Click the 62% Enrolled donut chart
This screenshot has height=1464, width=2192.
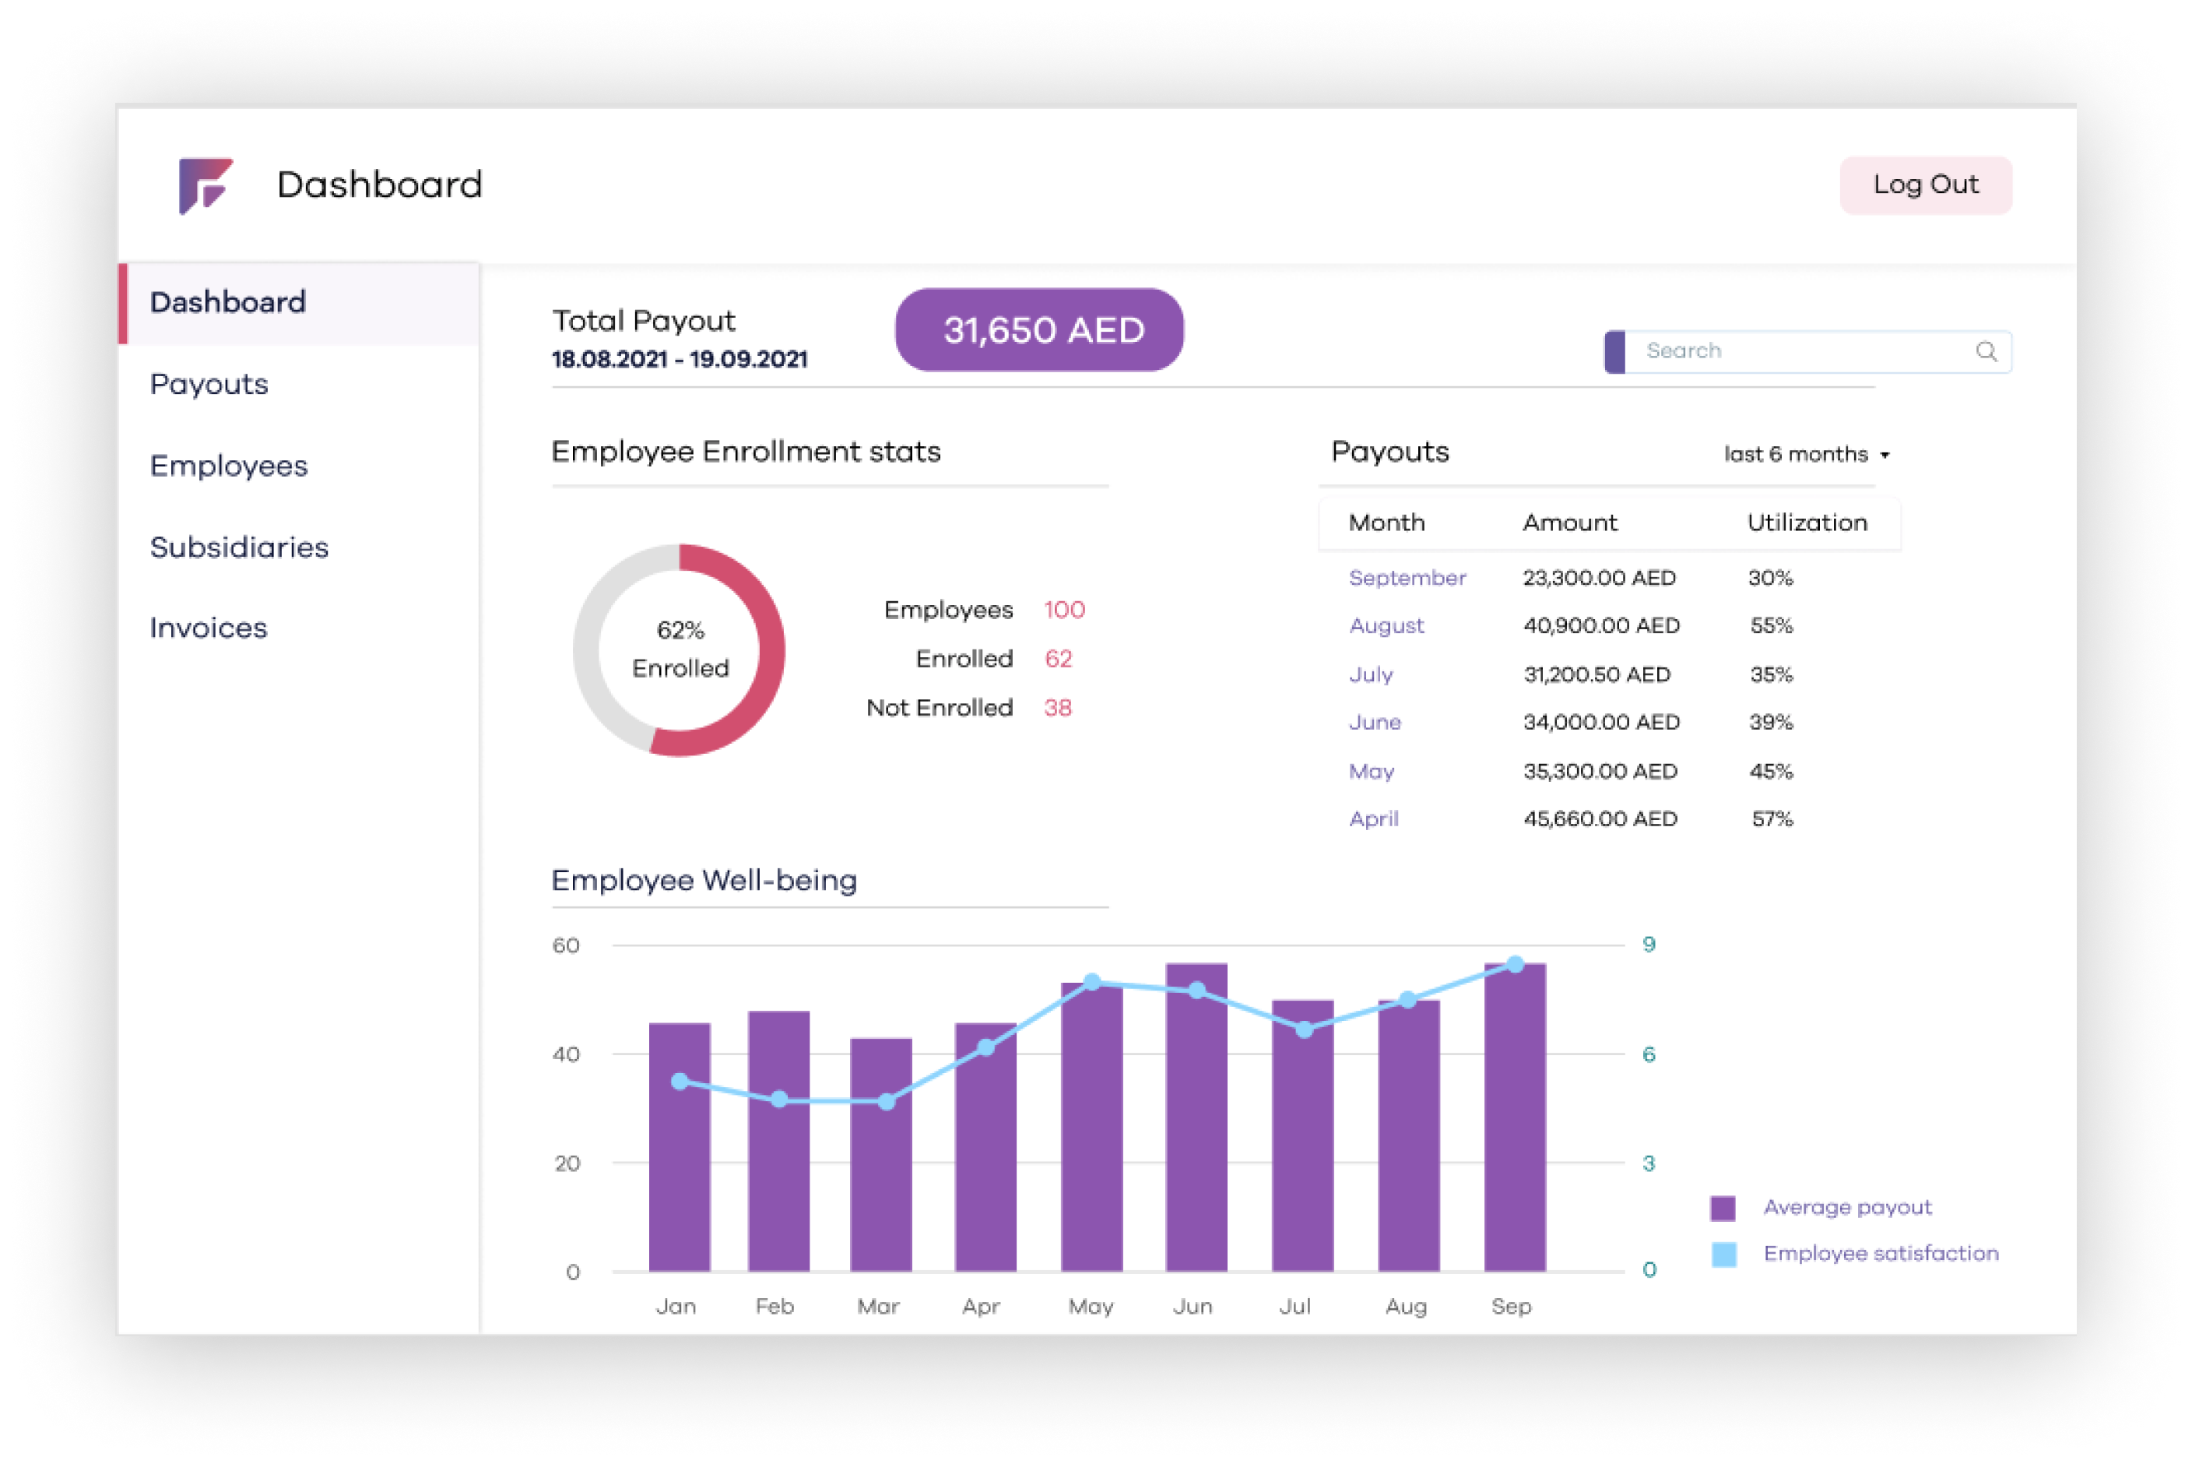(680, 649)
